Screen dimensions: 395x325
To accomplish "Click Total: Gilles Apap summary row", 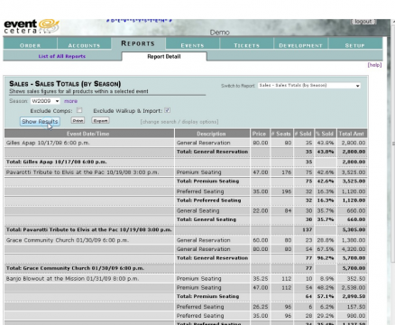I will (x=186, y=162).
